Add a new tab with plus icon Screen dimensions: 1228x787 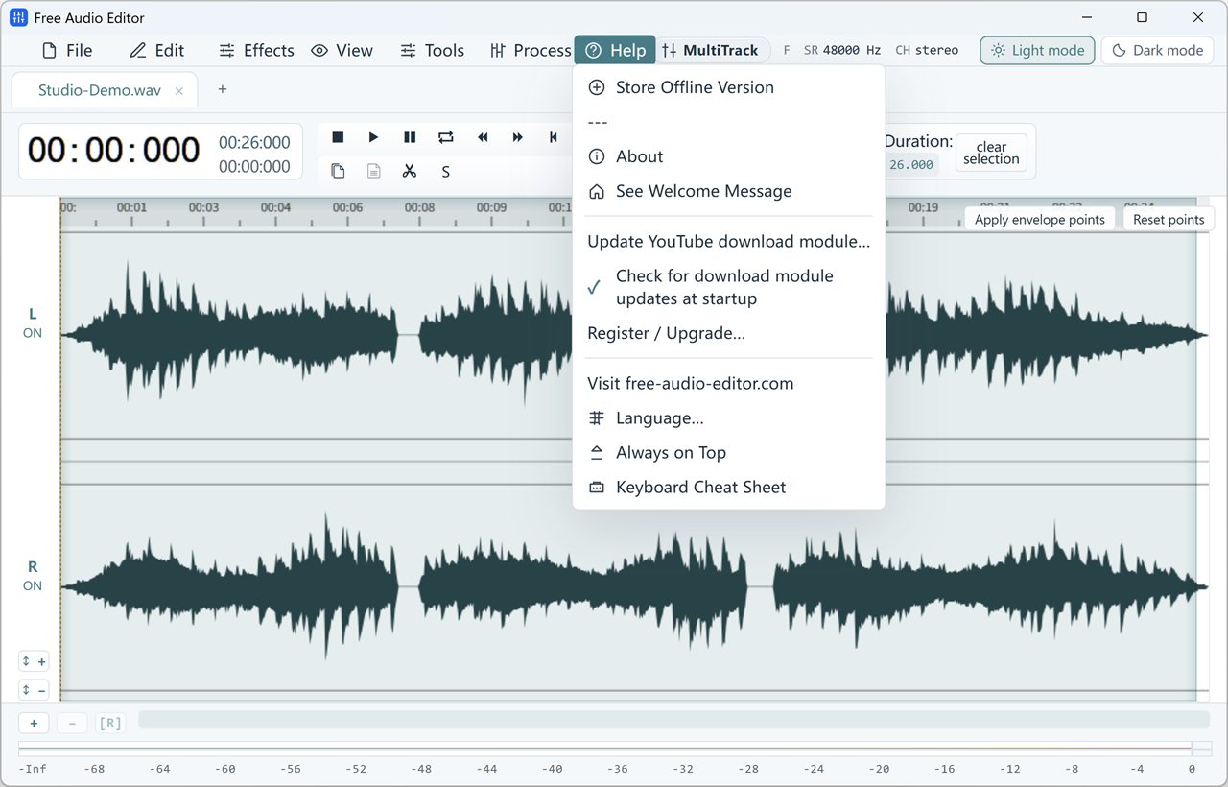click(x=223, y=89)
